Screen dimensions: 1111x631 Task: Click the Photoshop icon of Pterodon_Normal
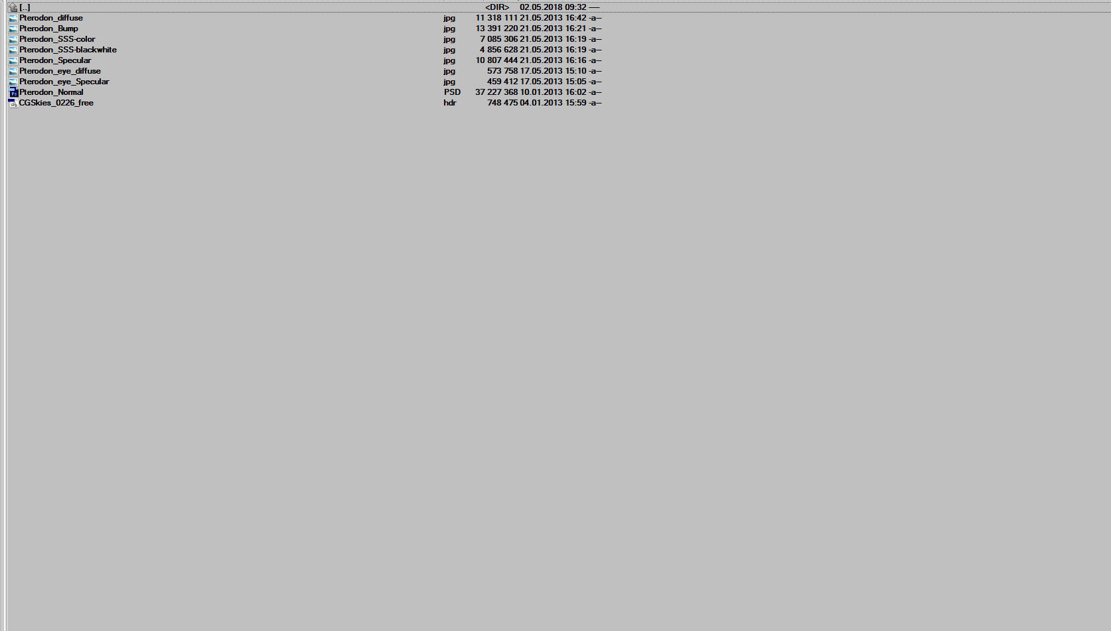pos(13,92)
